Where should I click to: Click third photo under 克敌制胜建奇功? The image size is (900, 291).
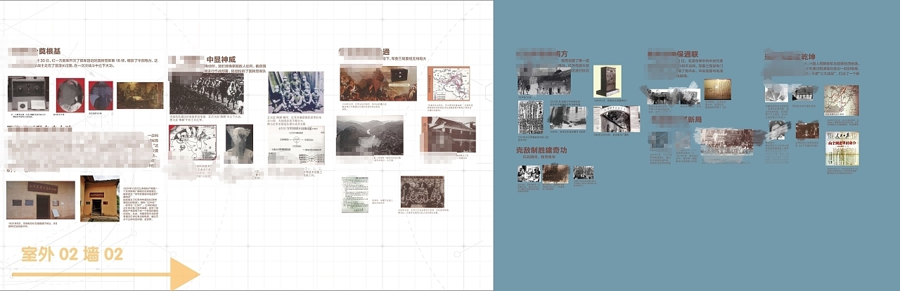584,173
